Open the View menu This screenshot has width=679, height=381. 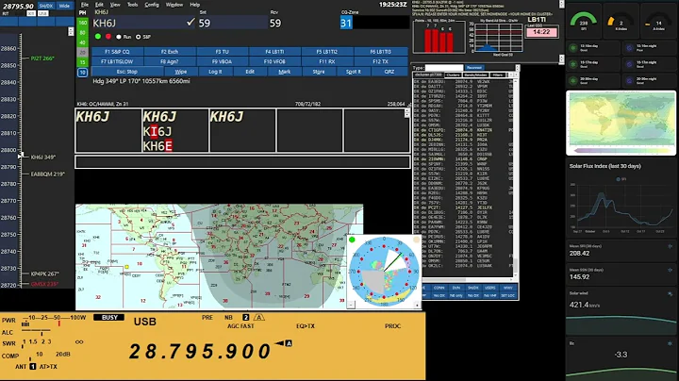[115, 5]
